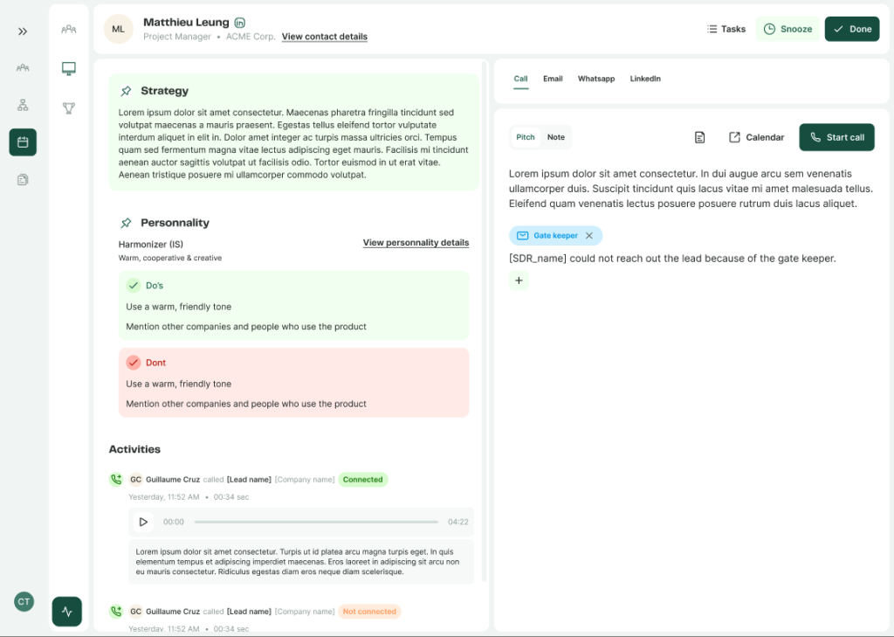The image size is (894, 637).
Task: Toggle the green Do's checkmark
Action: (134, 285)
